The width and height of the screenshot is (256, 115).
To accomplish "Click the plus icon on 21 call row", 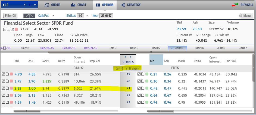I will point(7,88).
